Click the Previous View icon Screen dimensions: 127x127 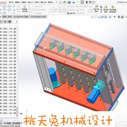99,17
